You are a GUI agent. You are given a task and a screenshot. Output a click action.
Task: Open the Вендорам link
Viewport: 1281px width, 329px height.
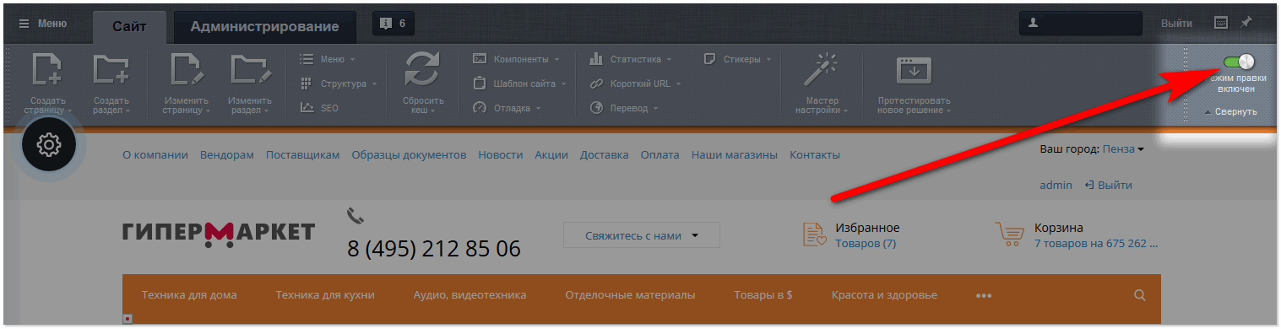227,155
